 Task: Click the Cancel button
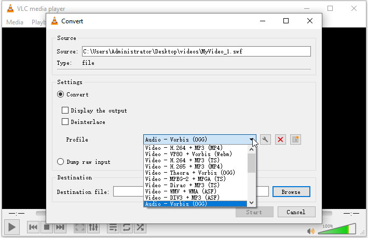pos(296,212)
